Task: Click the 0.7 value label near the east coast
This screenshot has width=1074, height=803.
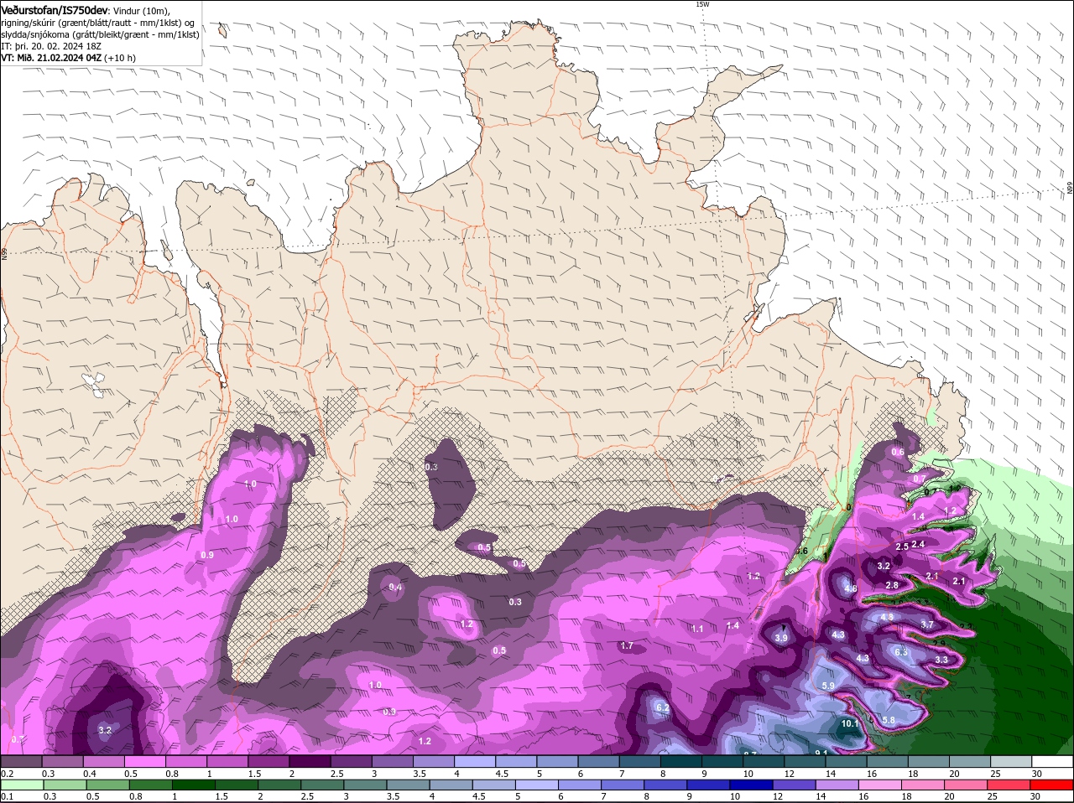Action: pos(919,479)
